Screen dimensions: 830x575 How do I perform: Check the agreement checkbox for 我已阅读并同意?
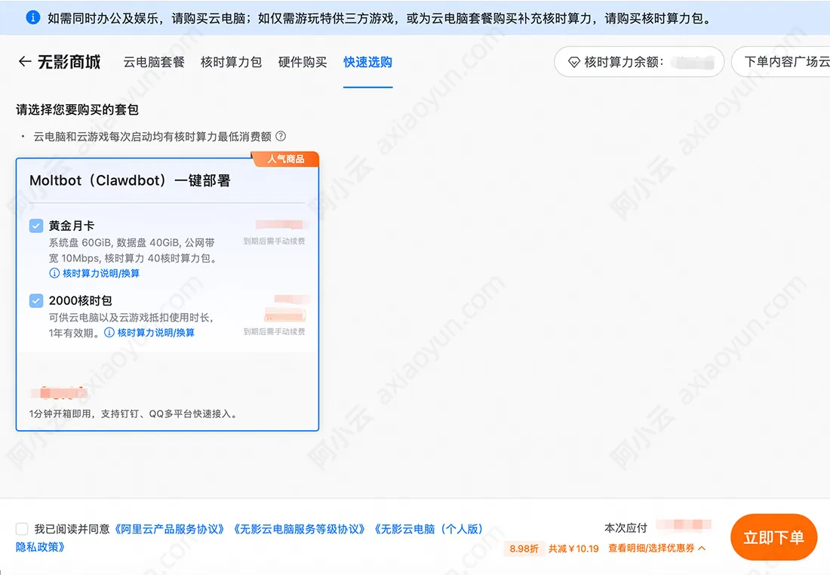click(21, 529)
